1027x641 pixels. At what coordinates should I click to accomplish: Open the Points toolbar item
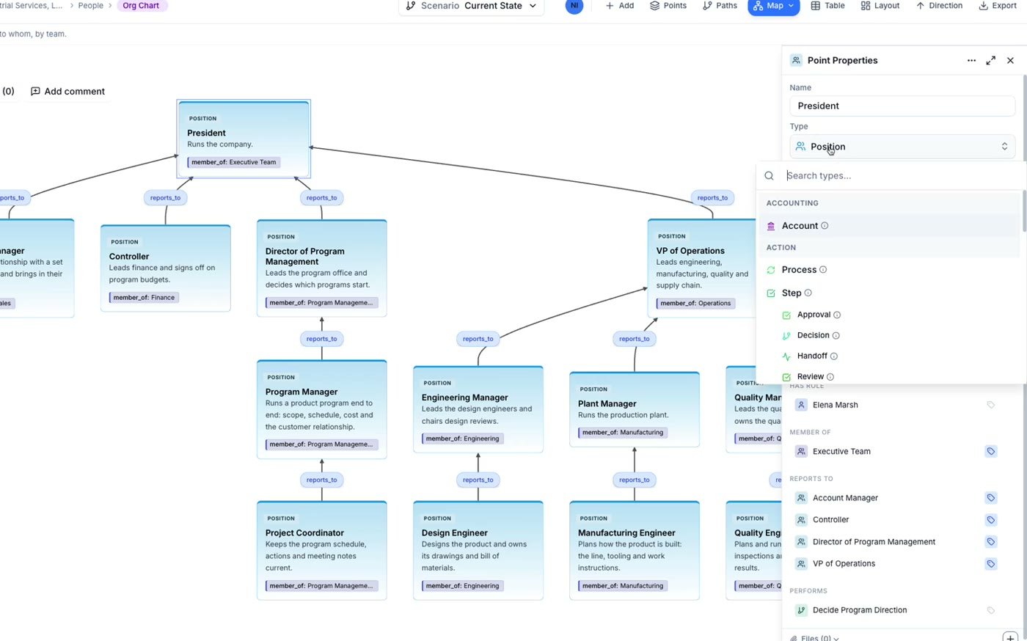point(668,6)
